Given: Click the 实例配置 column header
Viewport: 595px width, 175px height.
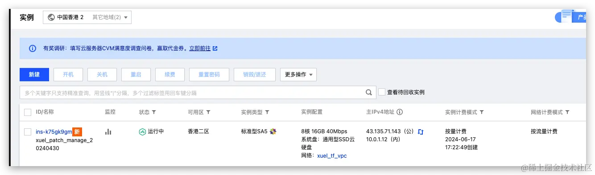Looking at the screenshot, I should (312, 112).
